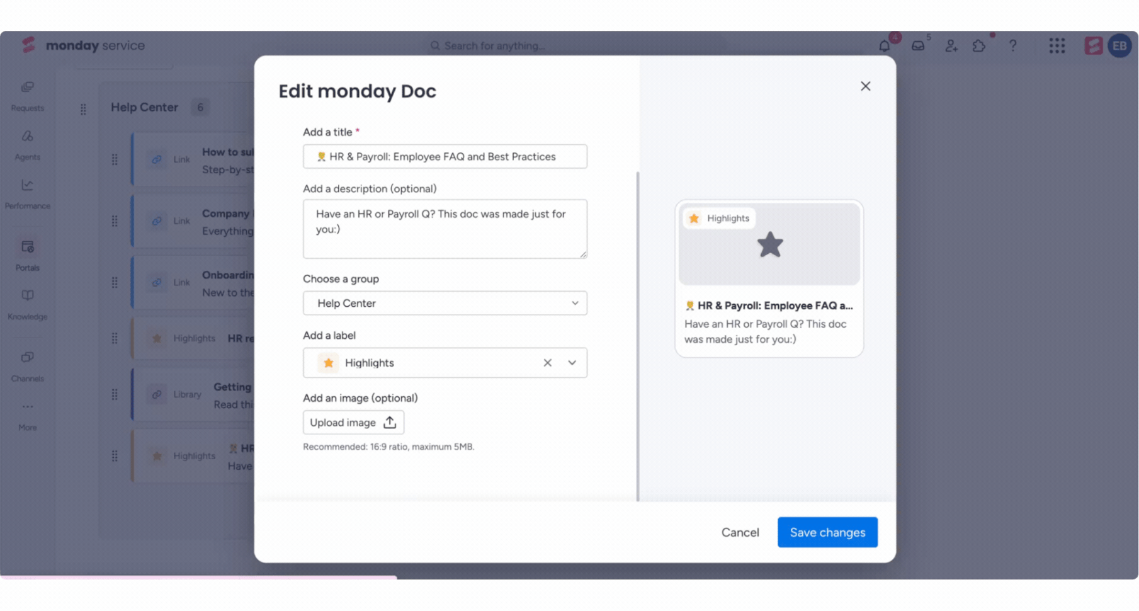Expand the Add a label dropdown
Viewport: 1139px width, 611px height.
point(572,363)
